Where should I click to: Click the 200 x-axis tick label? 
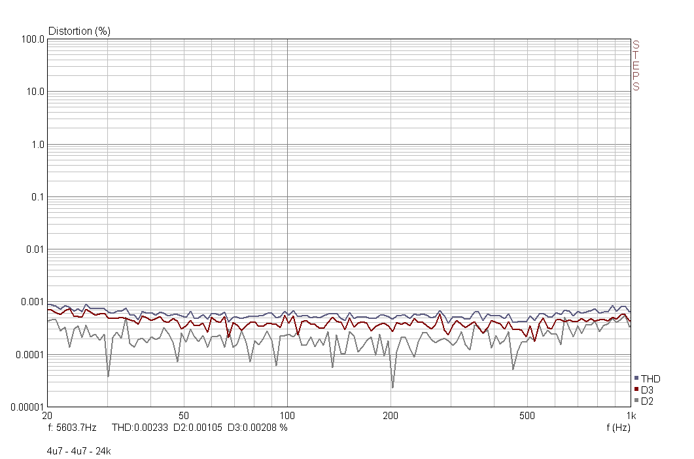coord(390,416)
